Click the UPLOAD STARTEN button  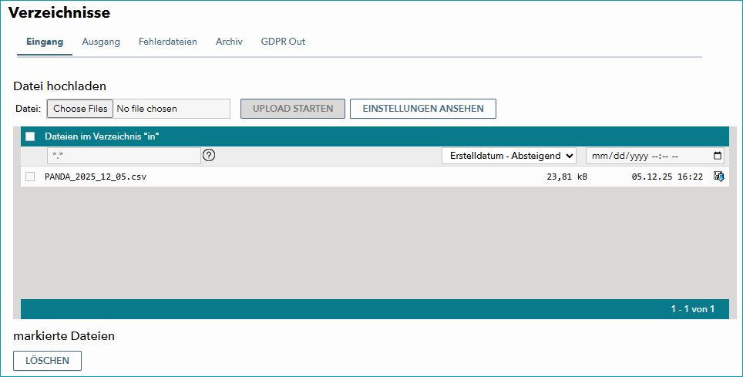pos(293,109)
